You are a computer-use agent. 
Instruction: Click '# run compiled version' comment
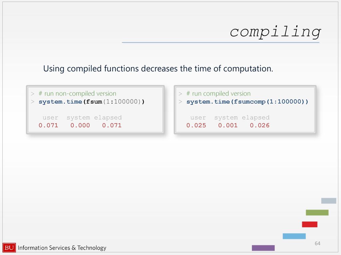point(218,93)
